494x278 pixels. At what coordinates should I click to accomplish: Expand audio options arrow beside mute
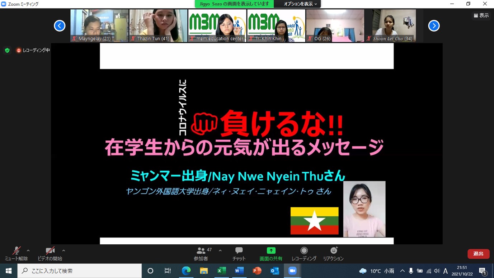point(28,250)
